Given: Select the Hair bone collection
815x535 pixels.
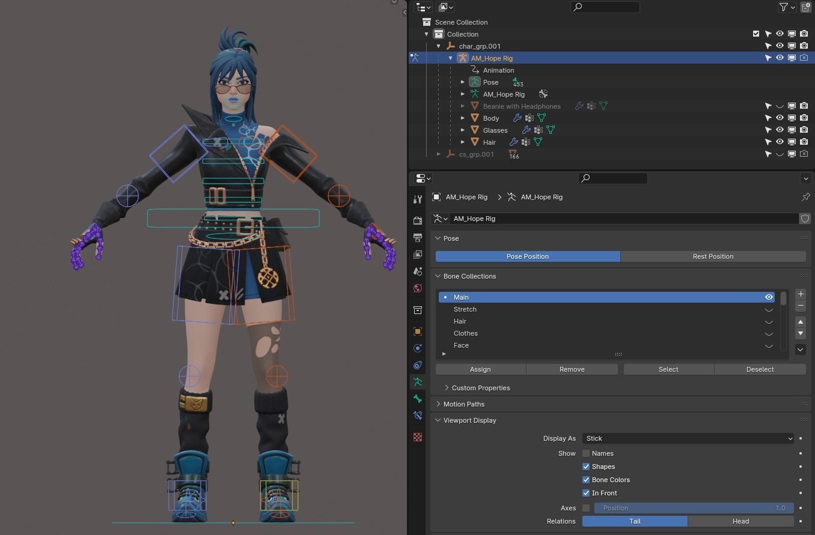Looking at the screenshot, I should point(606,321).
